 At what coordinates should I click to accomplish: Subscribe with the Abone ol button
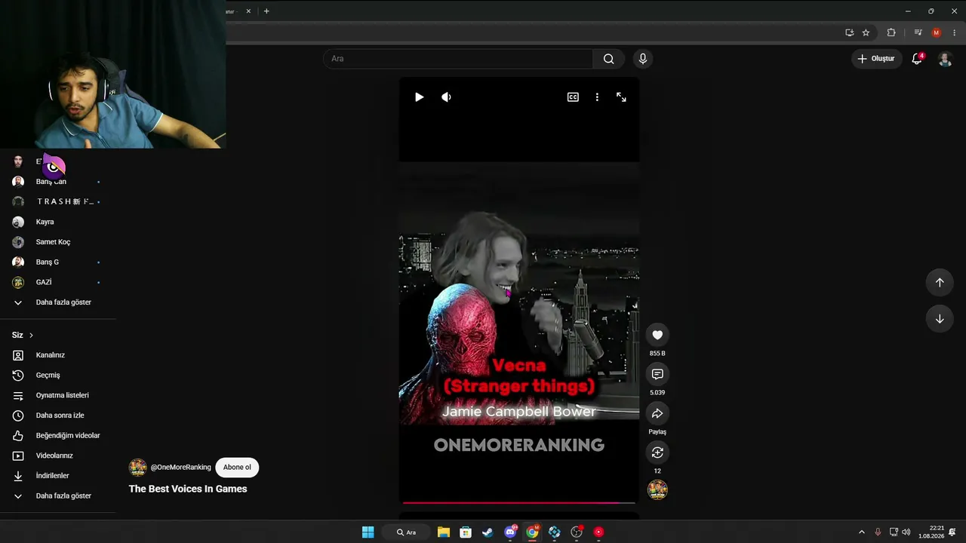(x=237, y=468)
